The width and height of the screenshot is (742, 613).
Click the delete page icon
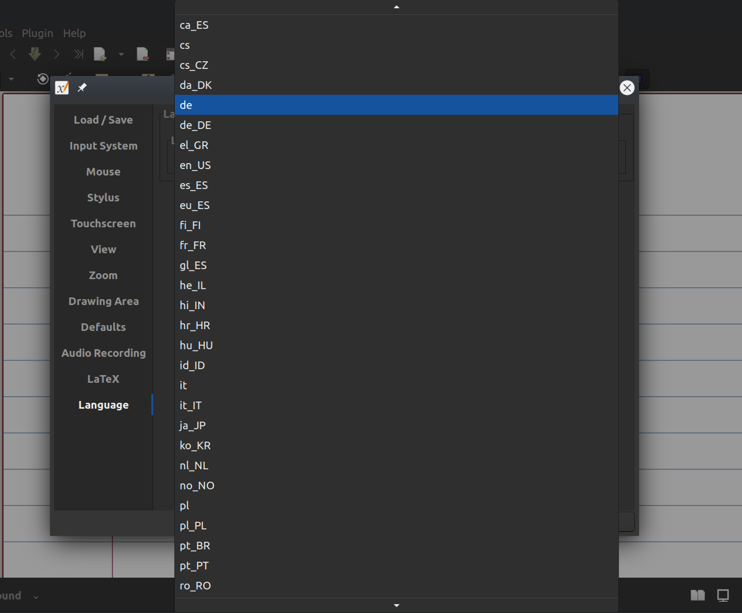coord(143,54)
